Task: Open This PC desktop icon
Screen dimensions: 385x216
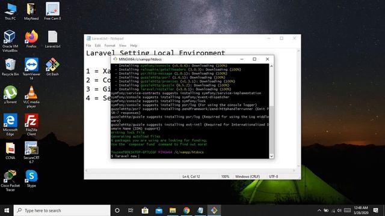Action: [x=10, y=11]
